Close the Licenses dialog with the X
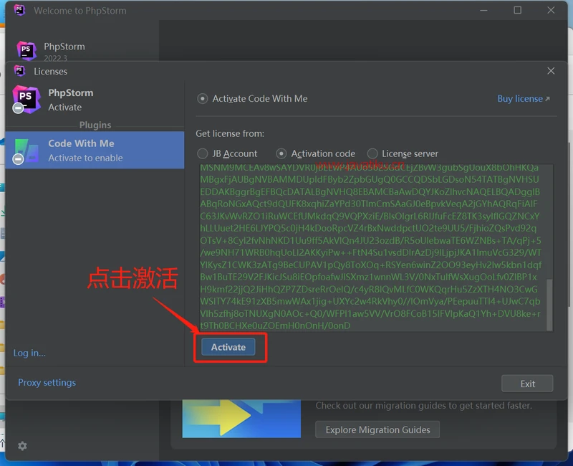 click(551, 71)
